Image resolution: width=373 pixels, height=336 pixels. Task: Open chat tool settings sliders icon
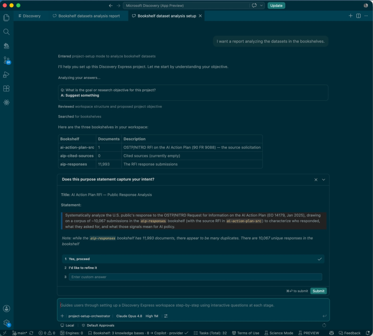click(x=166, y=316)
